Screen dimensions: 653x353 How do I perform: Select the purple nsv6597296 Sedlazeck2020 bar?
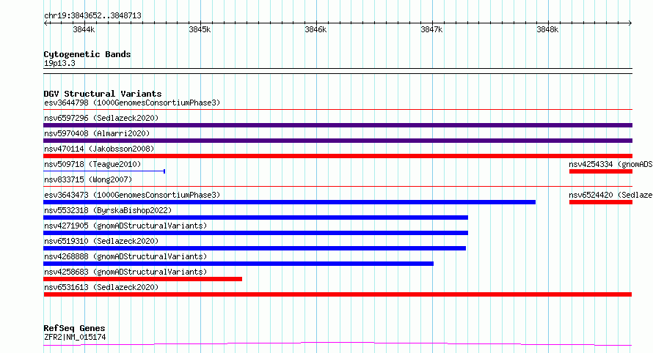[x=338, y=125]
